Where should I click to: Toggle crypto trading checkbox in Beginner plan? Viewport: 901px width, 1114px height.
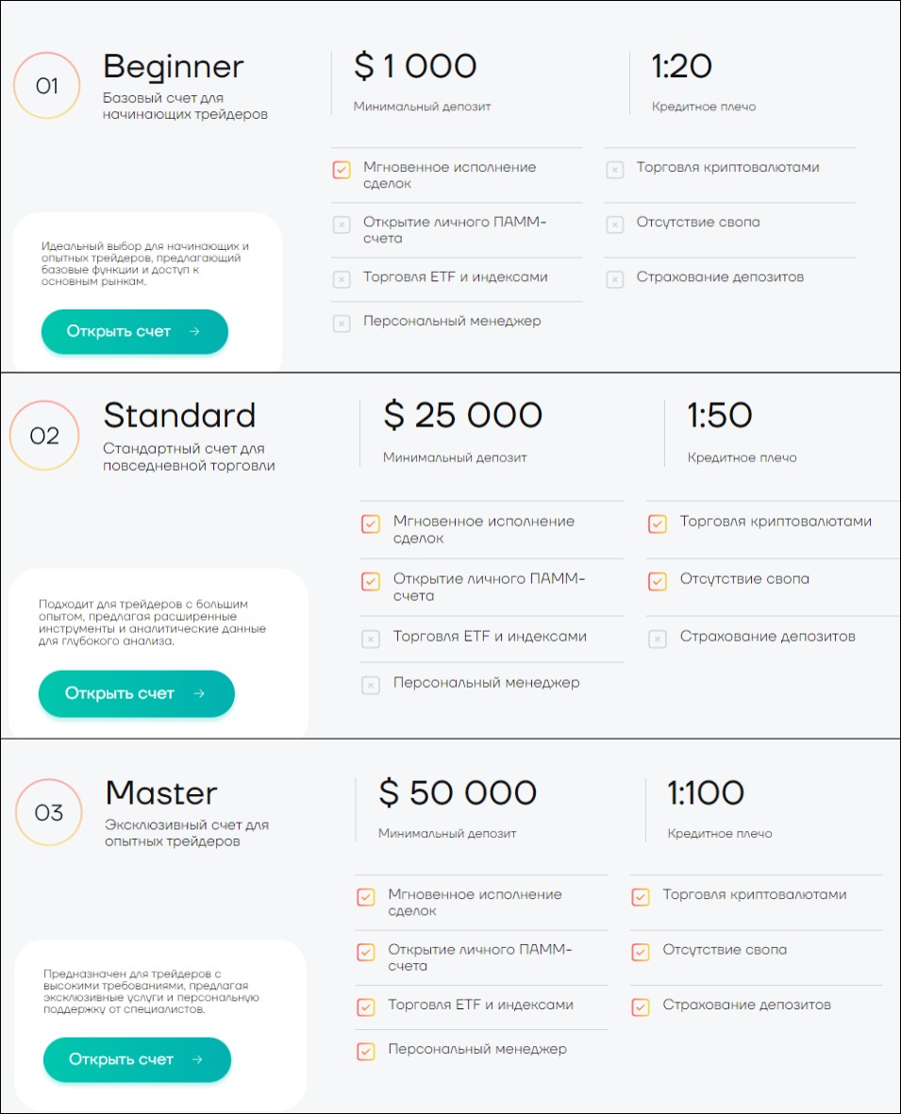pos(614,170)
